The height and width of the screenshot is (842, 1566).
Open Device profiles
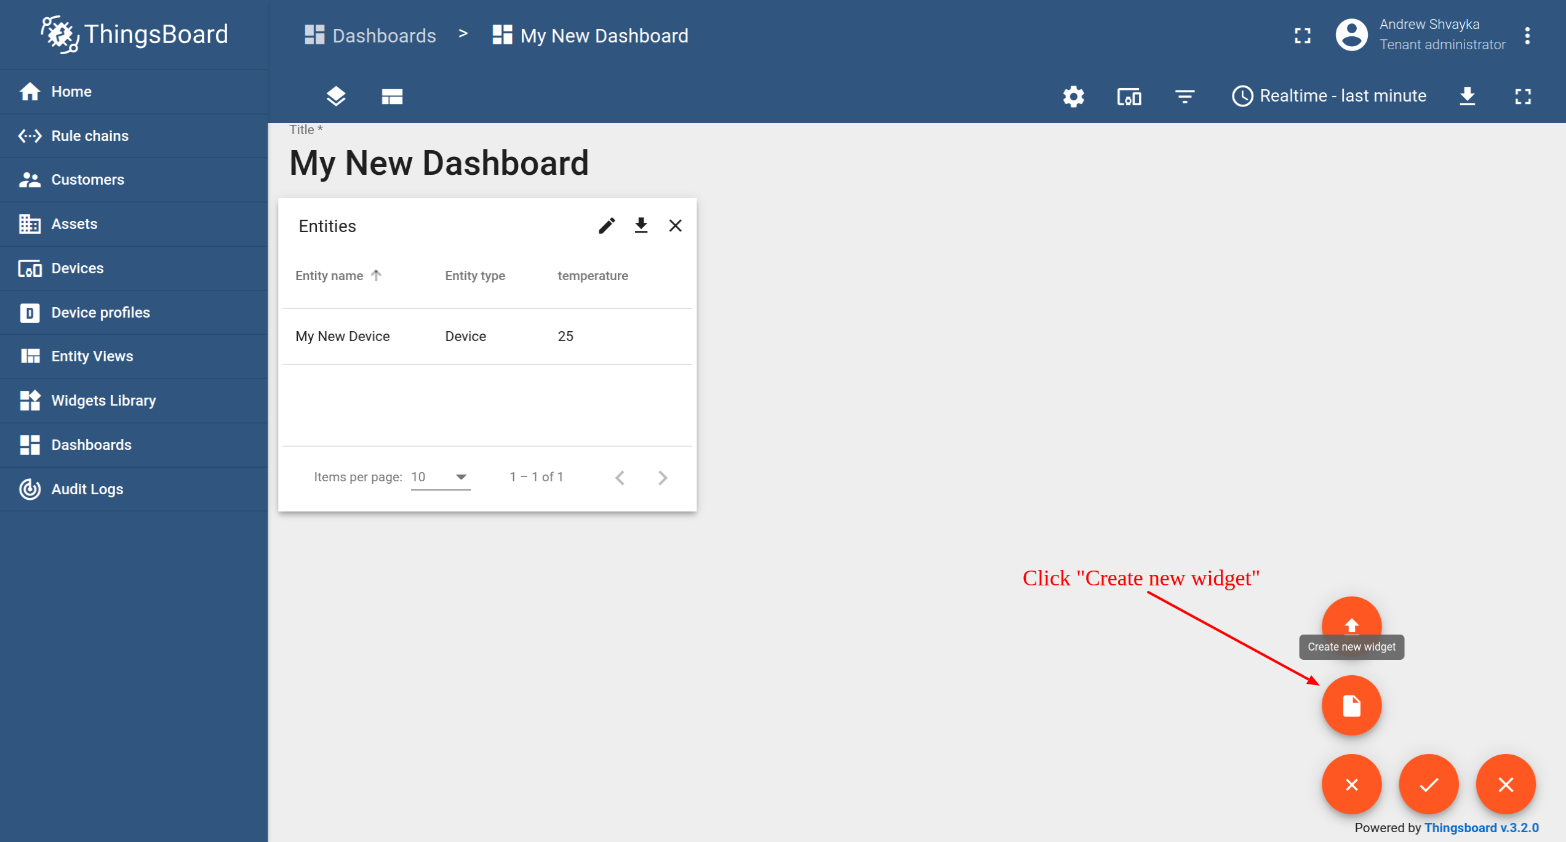pyautogui.click(x=134, y=313)
